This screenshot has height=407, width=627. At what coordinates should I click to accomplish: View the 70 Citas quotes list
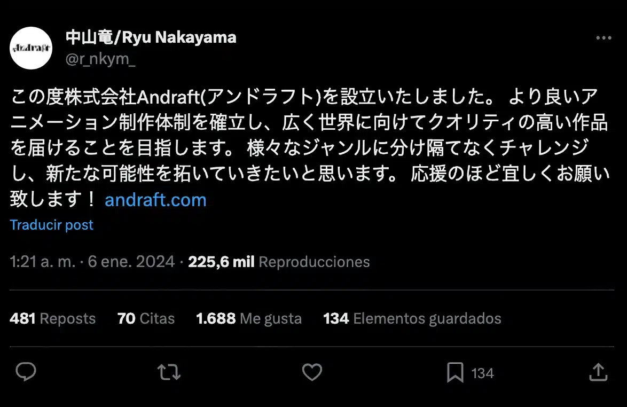tap(146, 319)
